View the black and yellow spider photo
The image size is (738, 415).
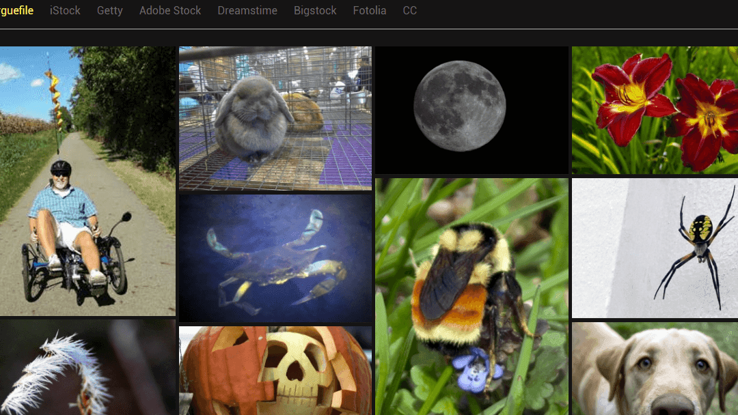point(655,248)
